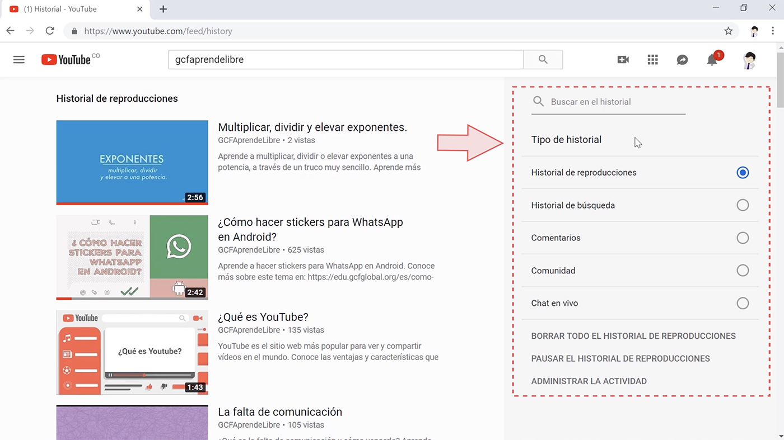Open the messages share icon
This screenshot has width=784, height=440.
pos(682,60)
